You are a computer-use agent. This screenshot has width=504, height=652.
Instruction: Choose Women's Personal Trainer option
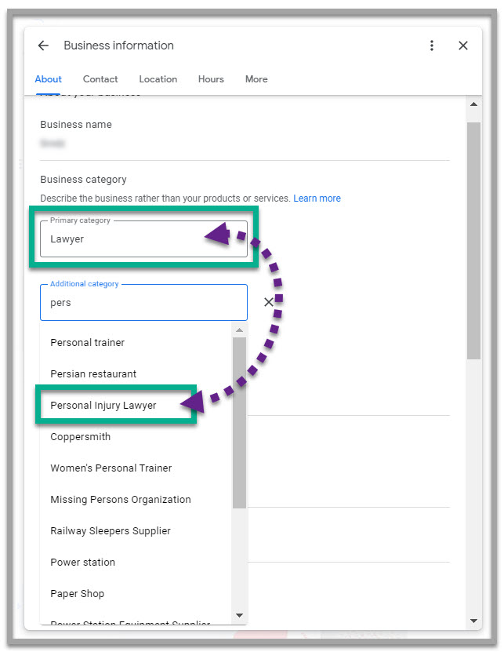(x=111, y=468)
